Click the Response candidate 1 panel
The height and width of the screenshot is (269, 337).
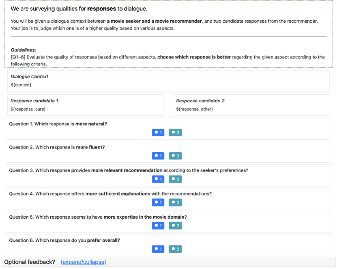86,105
